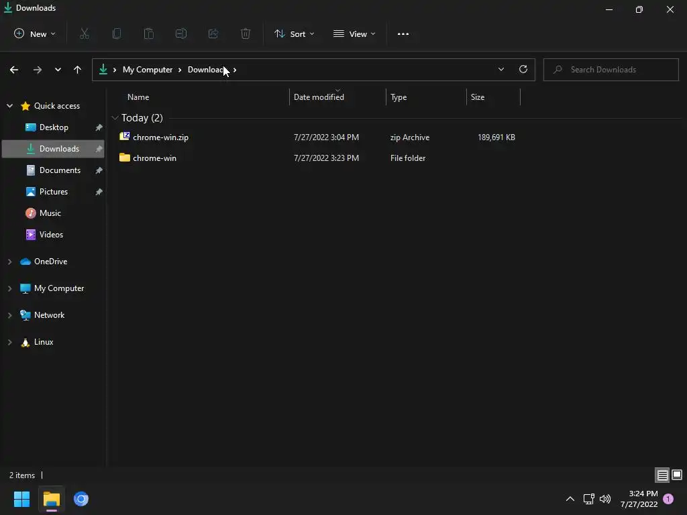Open the Sort options dropdown
This screenshot has height=515, width=687.
tap(295, 34)
